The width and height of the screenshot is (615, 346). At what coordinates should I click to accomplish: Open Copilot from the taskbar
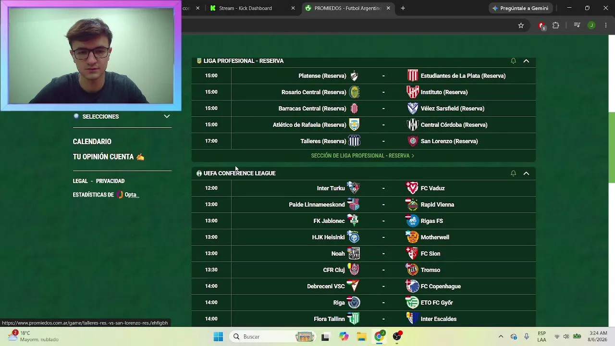(x=344, y=337)
